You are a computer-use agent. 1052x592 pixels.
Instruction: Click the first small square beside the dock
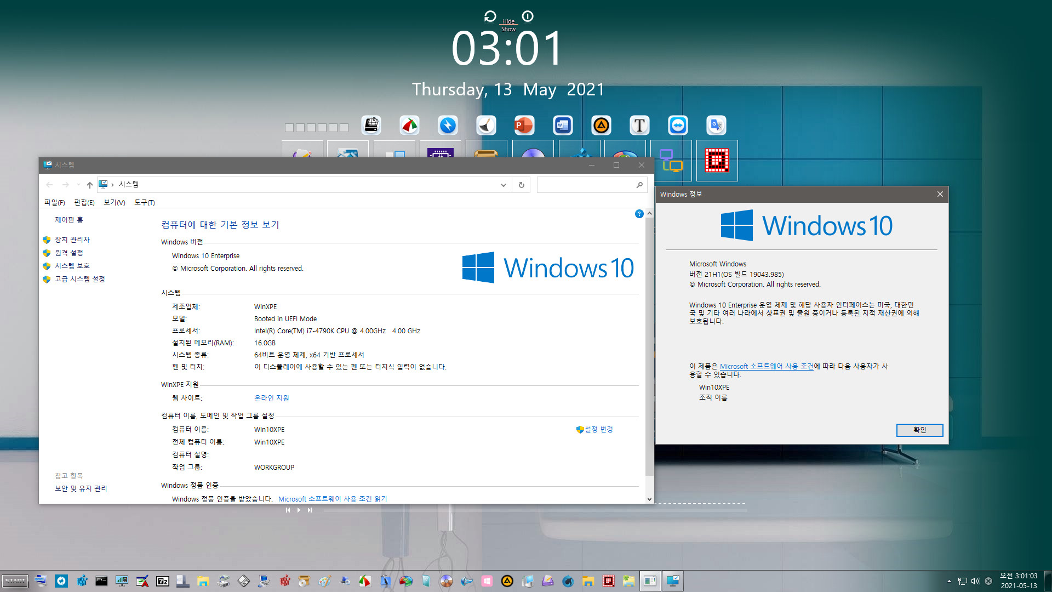[289, 128]
